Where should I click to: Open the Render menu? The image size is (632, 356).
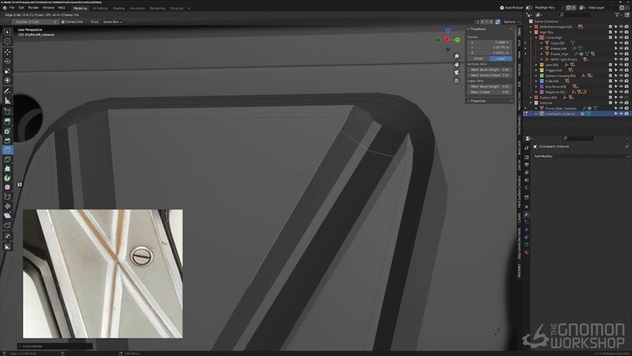pos(34,8)
